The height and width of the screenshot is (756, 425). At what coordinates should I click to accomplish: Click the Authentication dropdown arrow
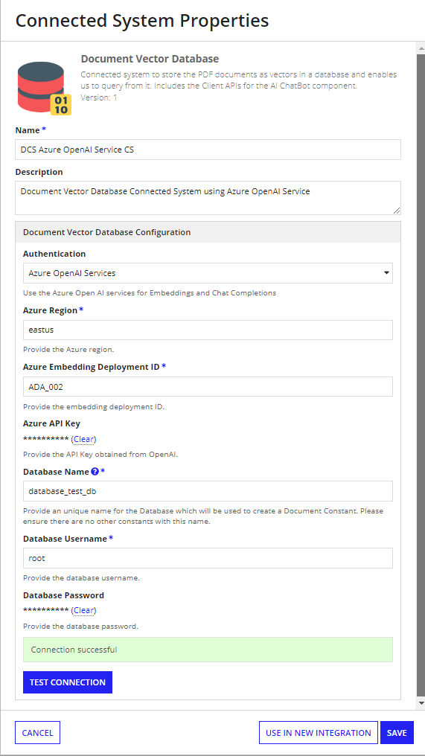[386, 273]
